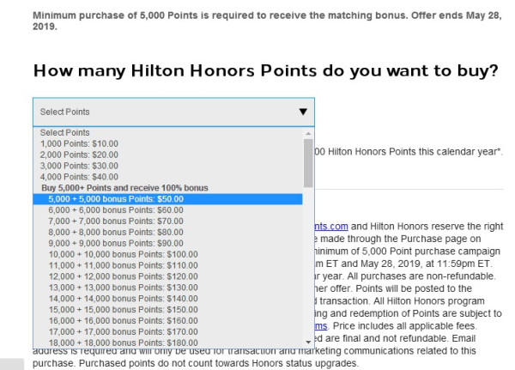Click the scroll up arrow in dropdown list
This screenshot has width=515, height=370.
(x=308, y=134)
